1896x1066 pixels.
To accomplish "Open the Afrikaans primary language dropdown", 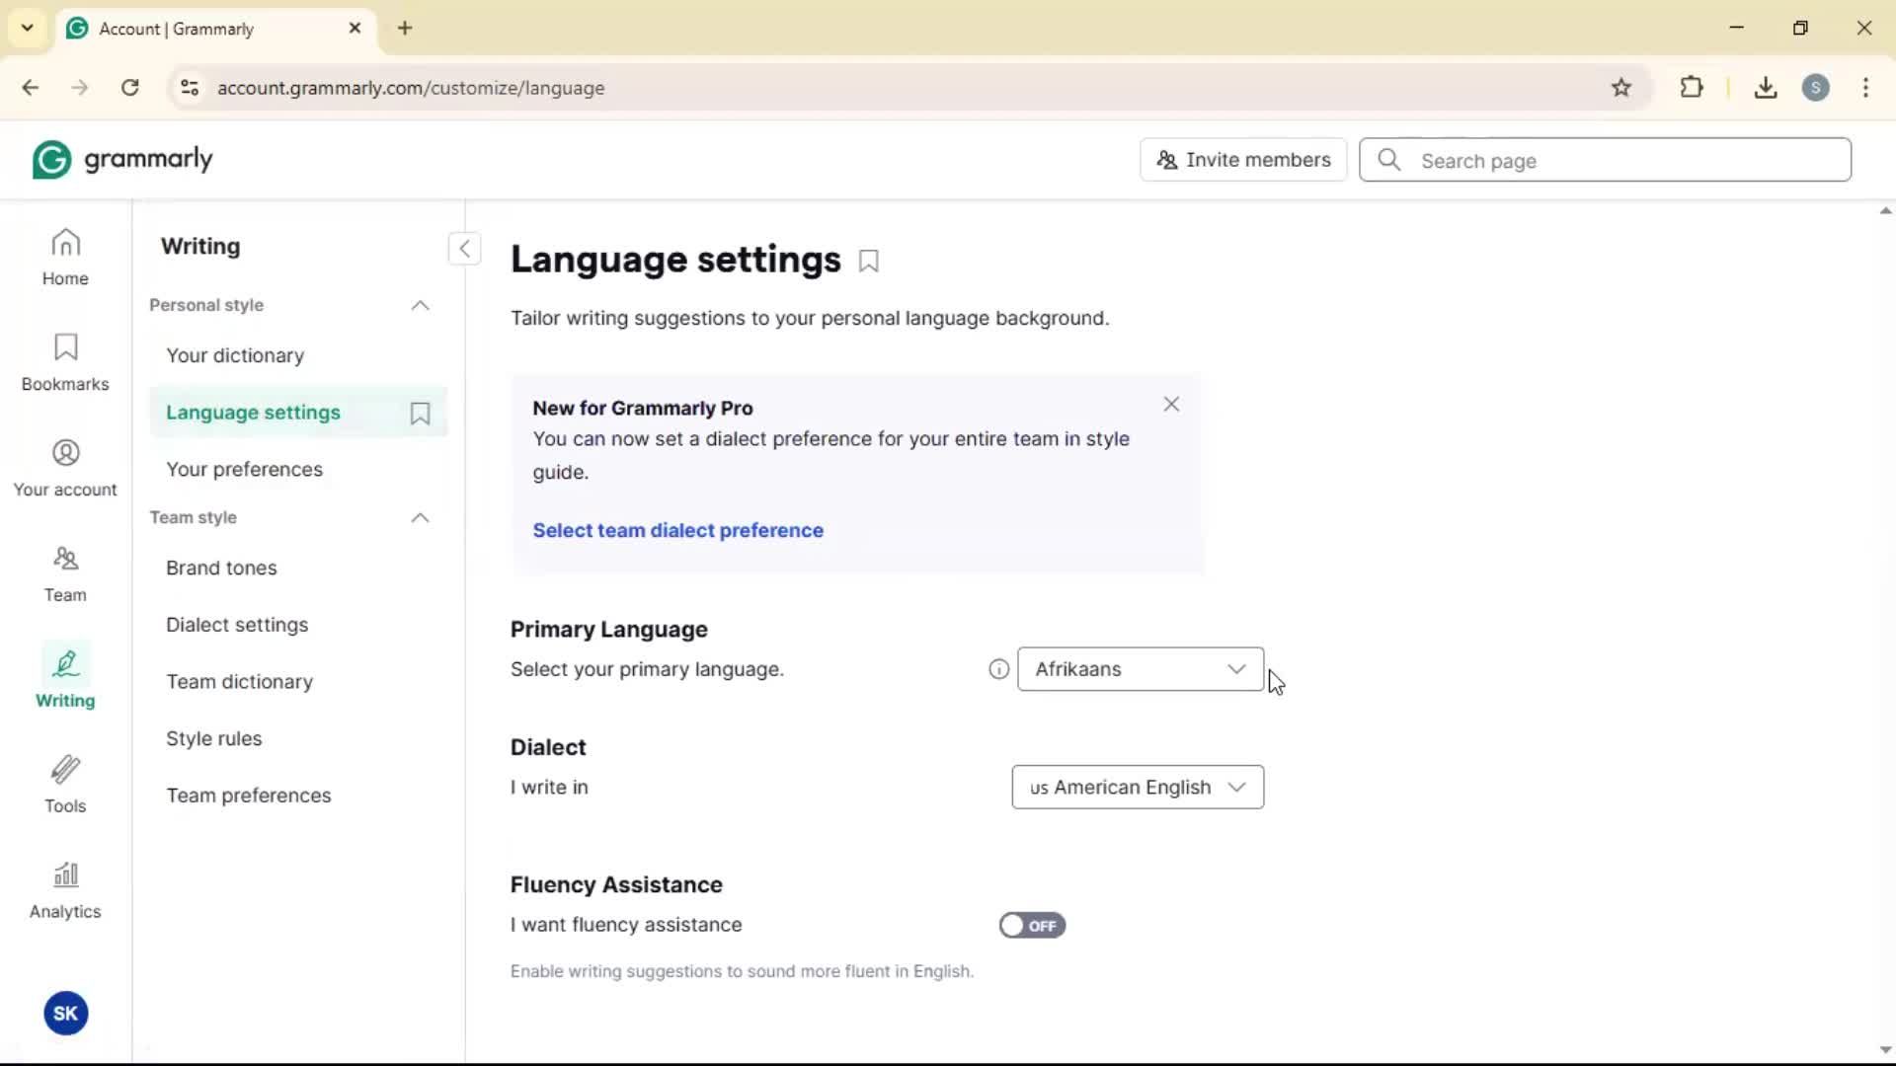I will click(1140, 669).
